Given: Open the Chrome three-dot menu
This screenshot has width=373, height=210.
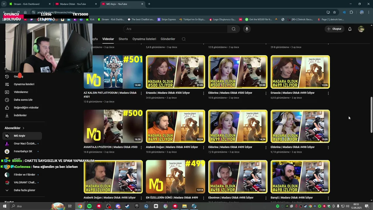Looking at the screenshot, I should [368, 12].
